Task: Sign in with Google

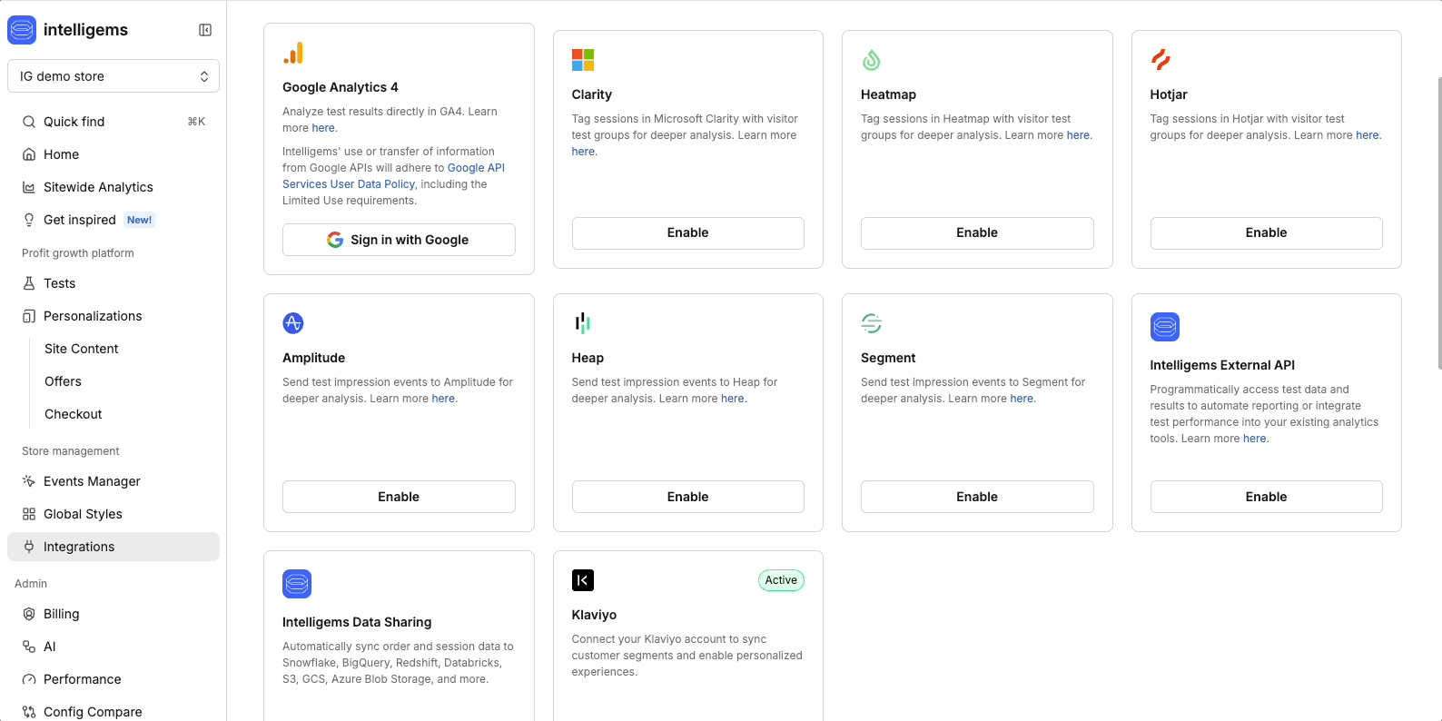Action: tap(399, 240)
